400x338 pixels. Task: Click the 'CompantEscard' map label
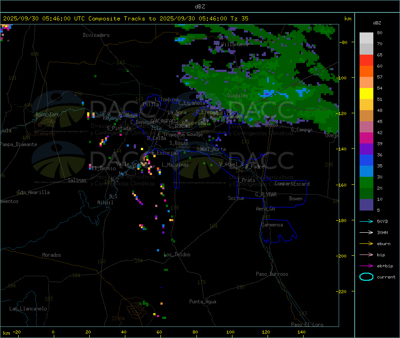(x=292, y=184)
